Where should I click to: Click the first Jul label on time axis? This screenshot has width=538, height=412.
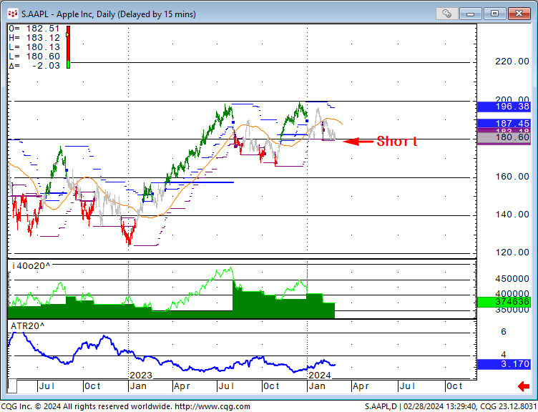pyautogui.click(x=47, y=386)
